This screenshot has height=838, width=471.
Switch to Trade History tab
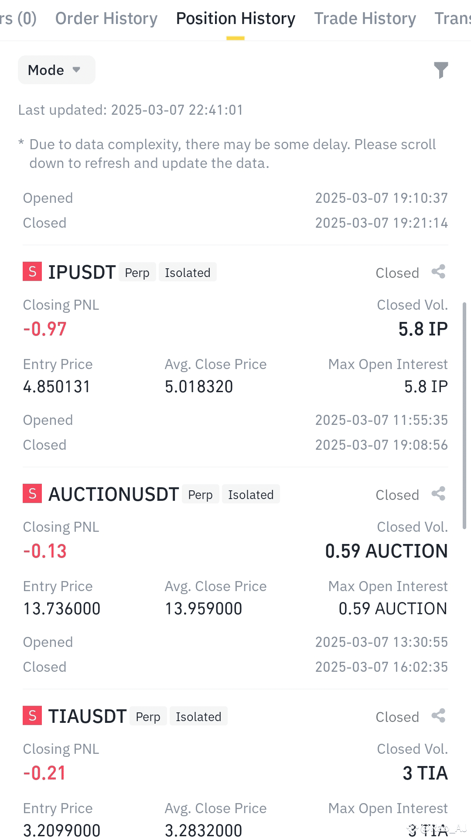tap(365, 19)
